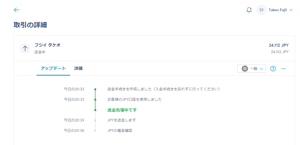Switch to the アップデート tab
The image size is (300, 145).
click(53, 69)
